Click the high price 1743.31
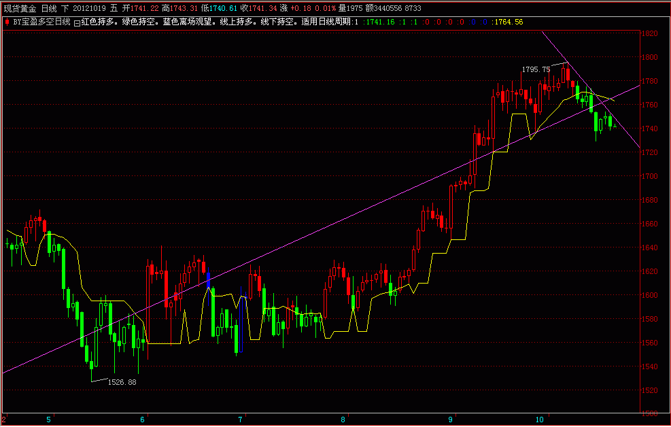Viewport: 671px width, 427px height. tap(184, 8)
